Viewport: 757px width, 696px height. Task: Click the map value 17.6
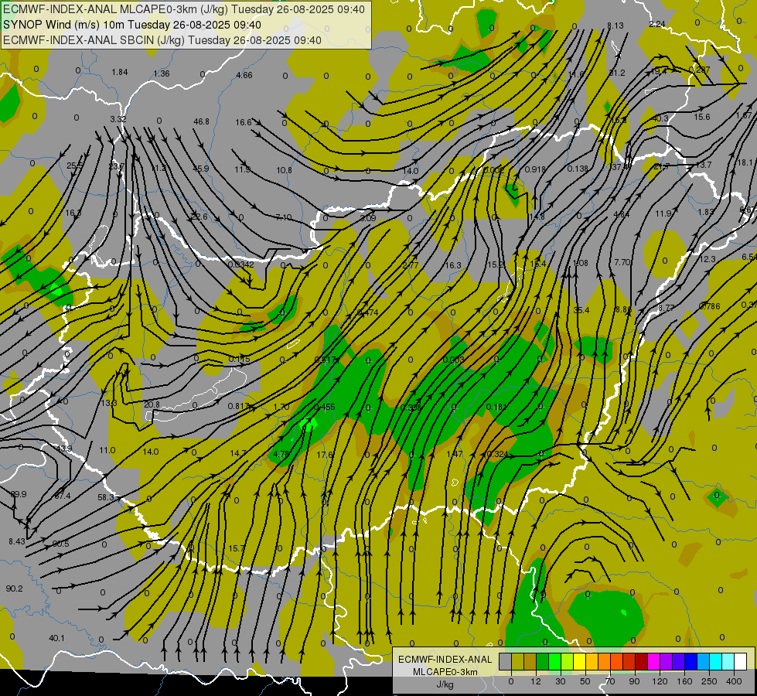(x=325, y=455)
